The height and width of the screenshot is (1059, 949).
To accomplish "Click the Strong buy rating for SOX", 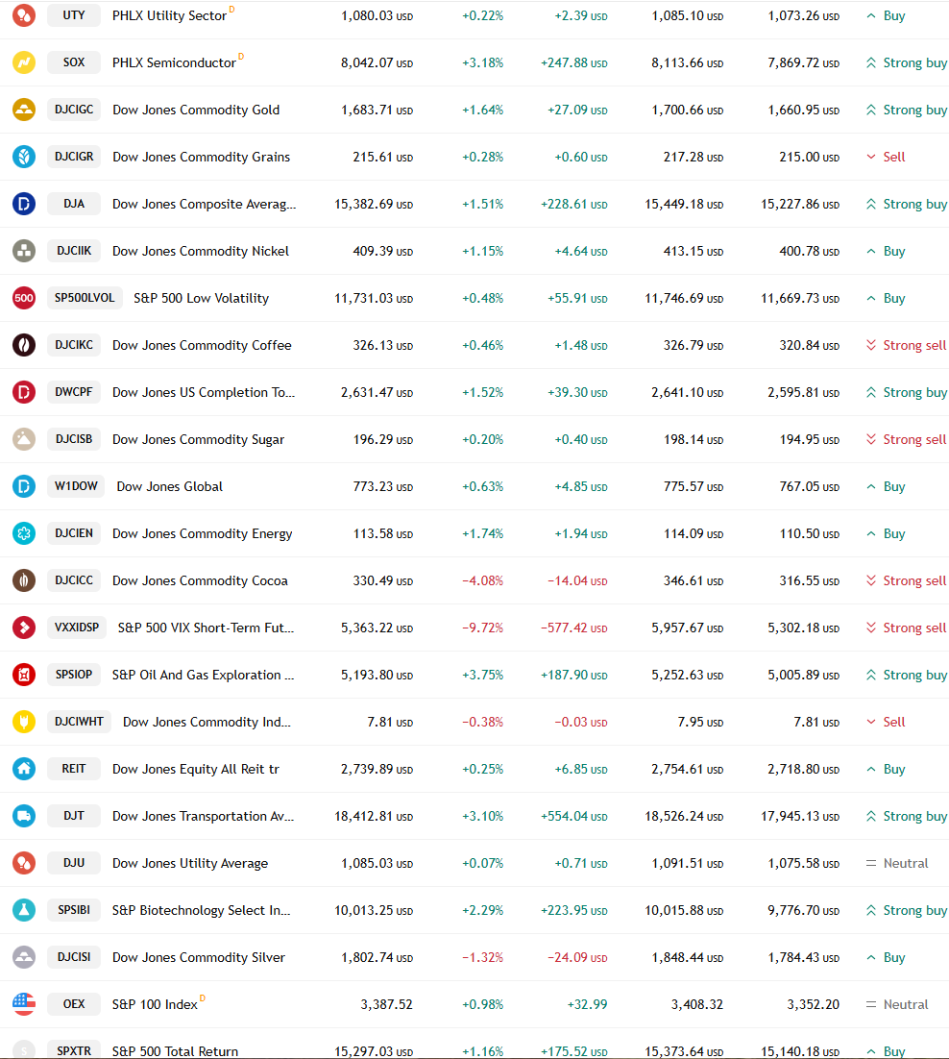I will coord(907,62).
